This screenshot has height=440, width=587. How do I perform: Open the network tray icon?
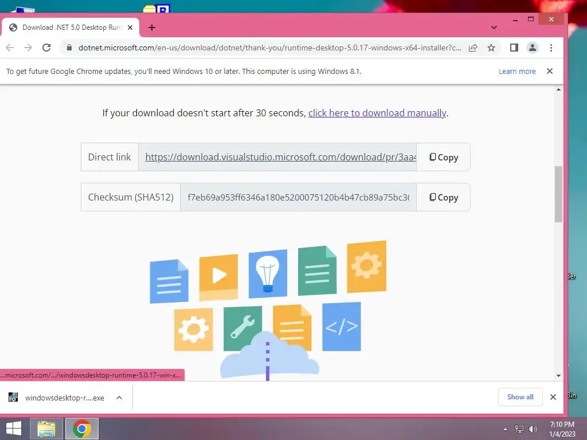519,429
